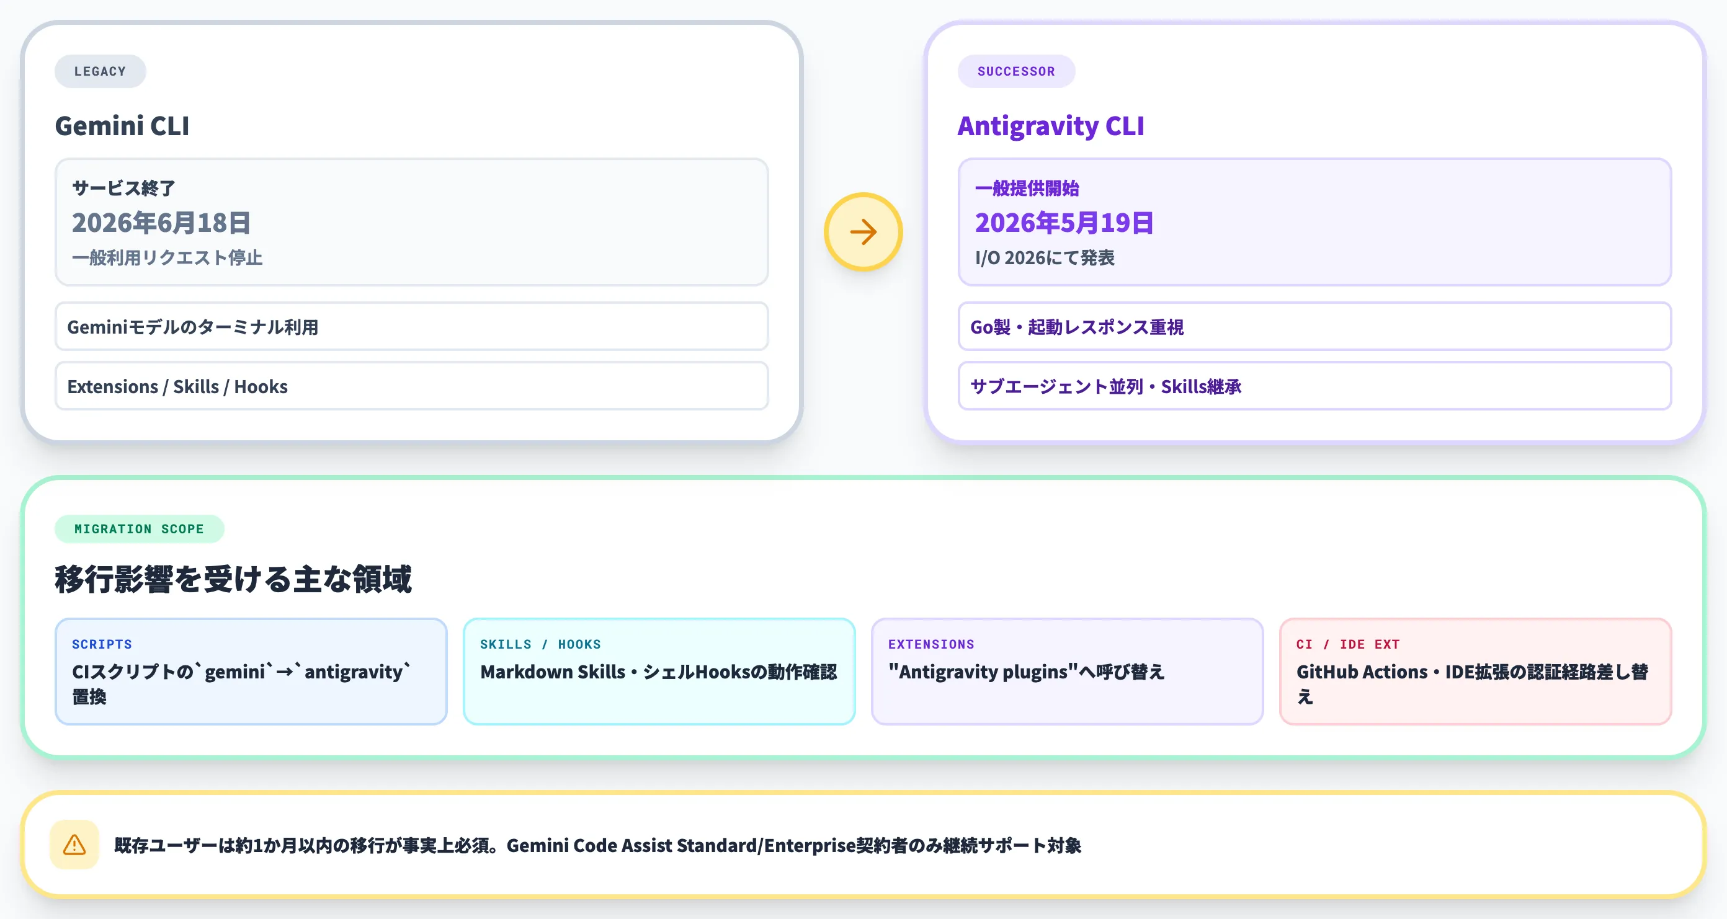
Task: Click Extensions / Skills / Hooks row
Action: coord(412,386)
